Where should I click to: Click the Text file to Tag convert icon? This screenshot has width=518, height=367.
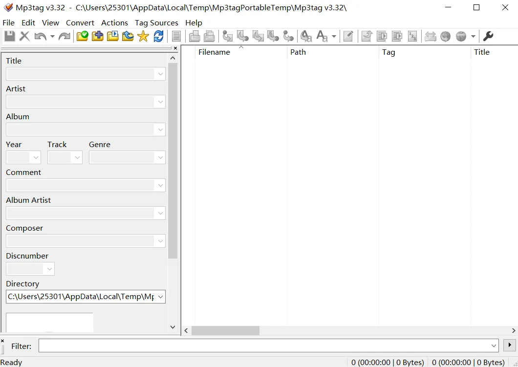point(273,36)
